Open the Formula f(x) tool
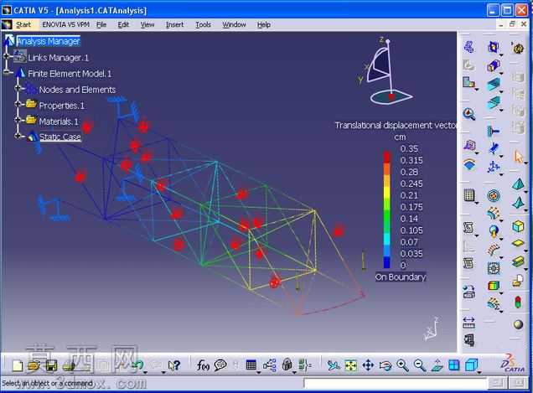The width and height of the screenshot is (533, 393). click(x=203, y=365)
